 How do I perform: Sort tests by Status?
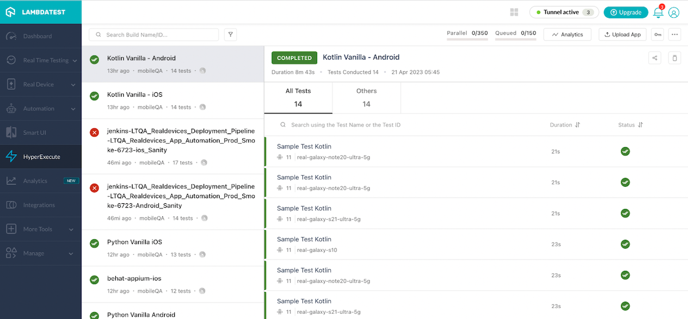click(x=630, y=125)
